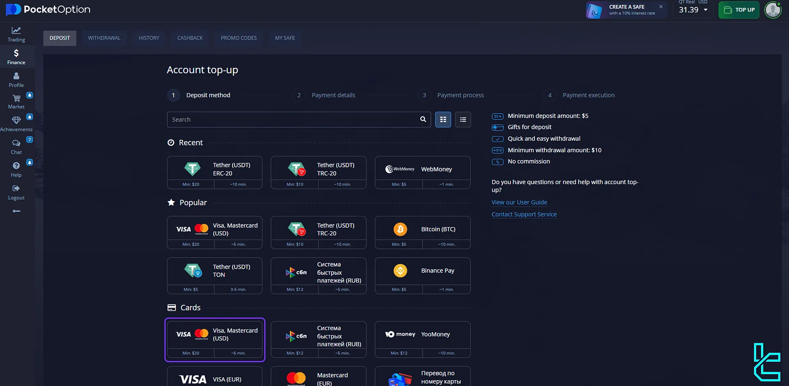Switch to the Deposit tab

click(60, 38)
